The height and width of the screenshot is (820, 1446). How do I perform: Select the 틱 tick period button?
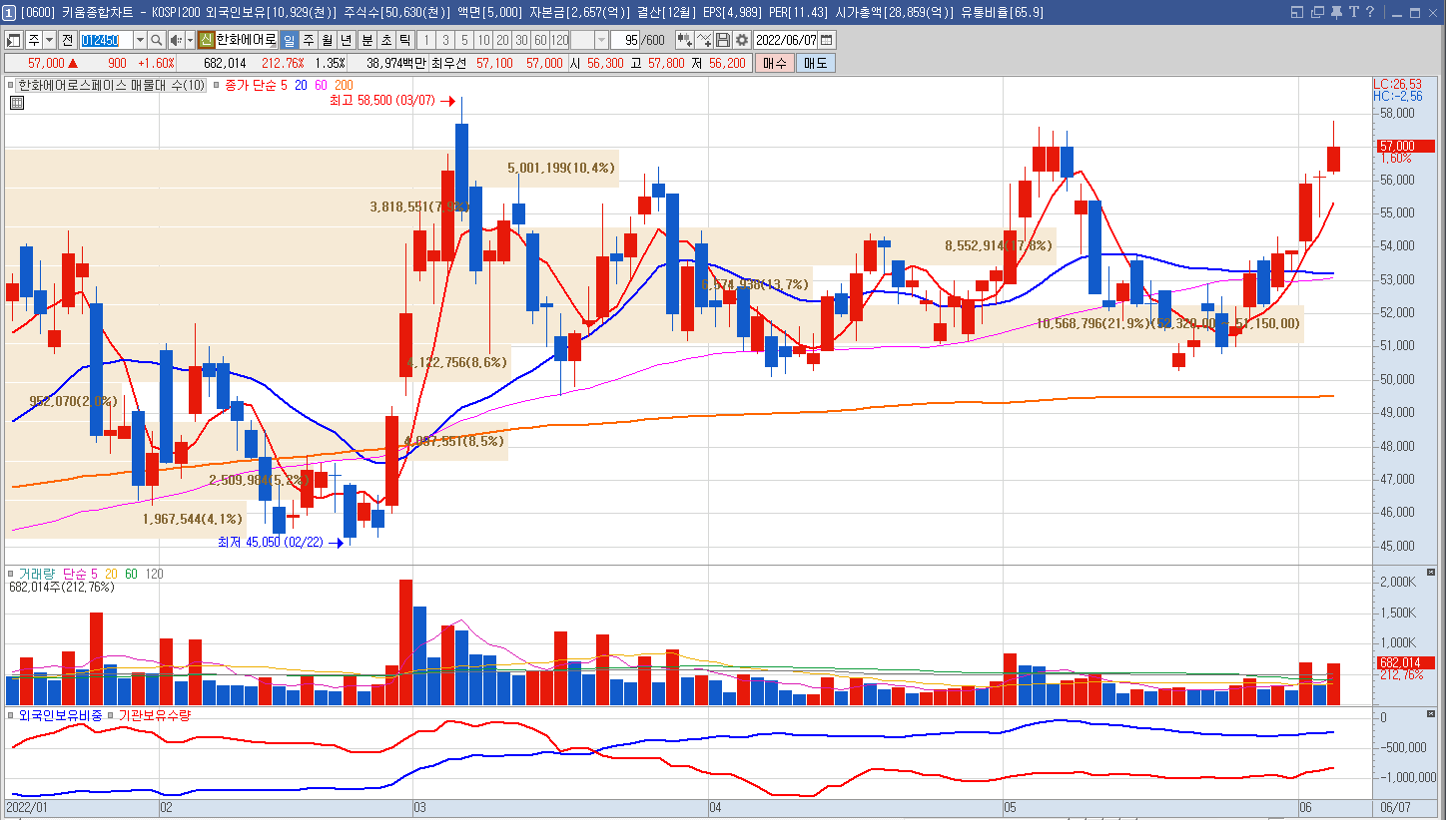405,40
